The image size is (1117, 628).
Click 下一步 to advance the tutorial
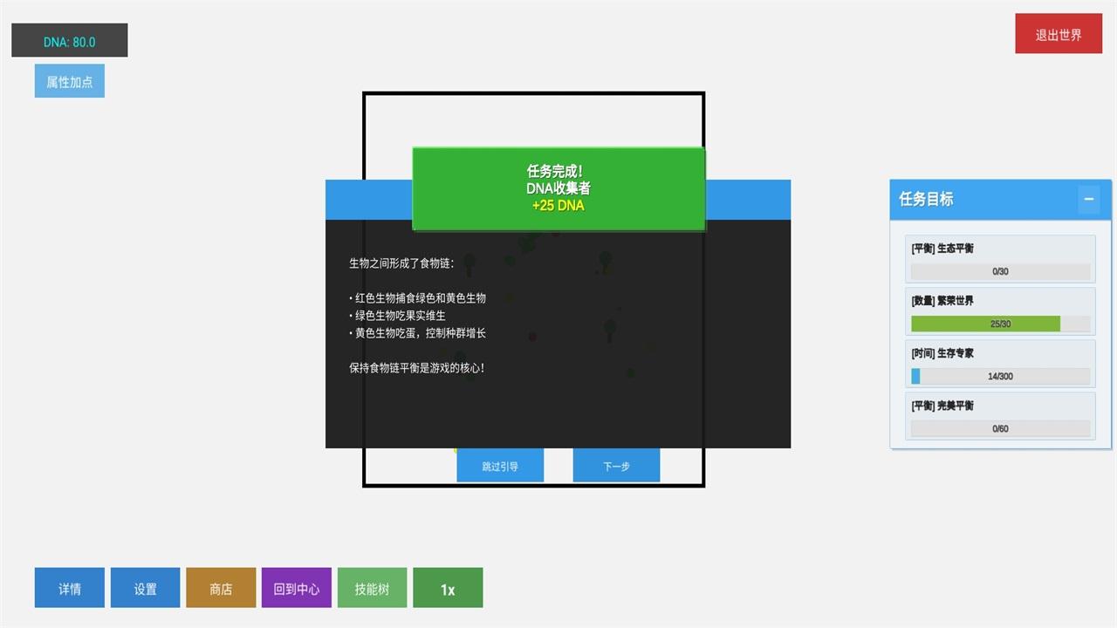click(x=616, y=466)
